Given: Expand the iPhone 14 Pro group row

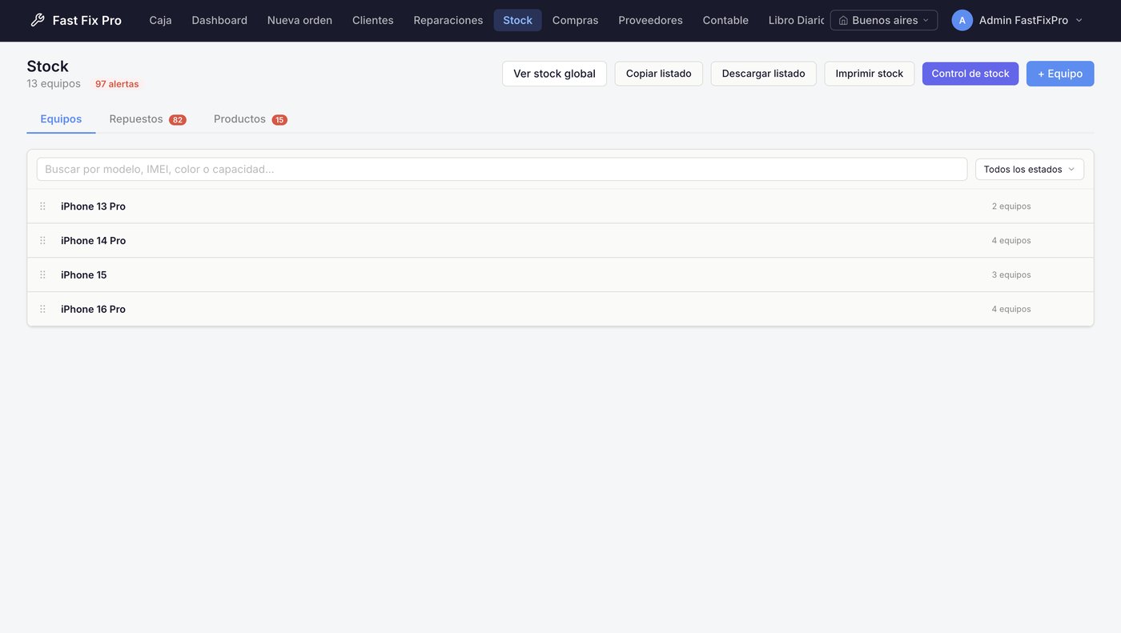Looking at the screenshot, I should pyautogui.click(x=560, y=241).
